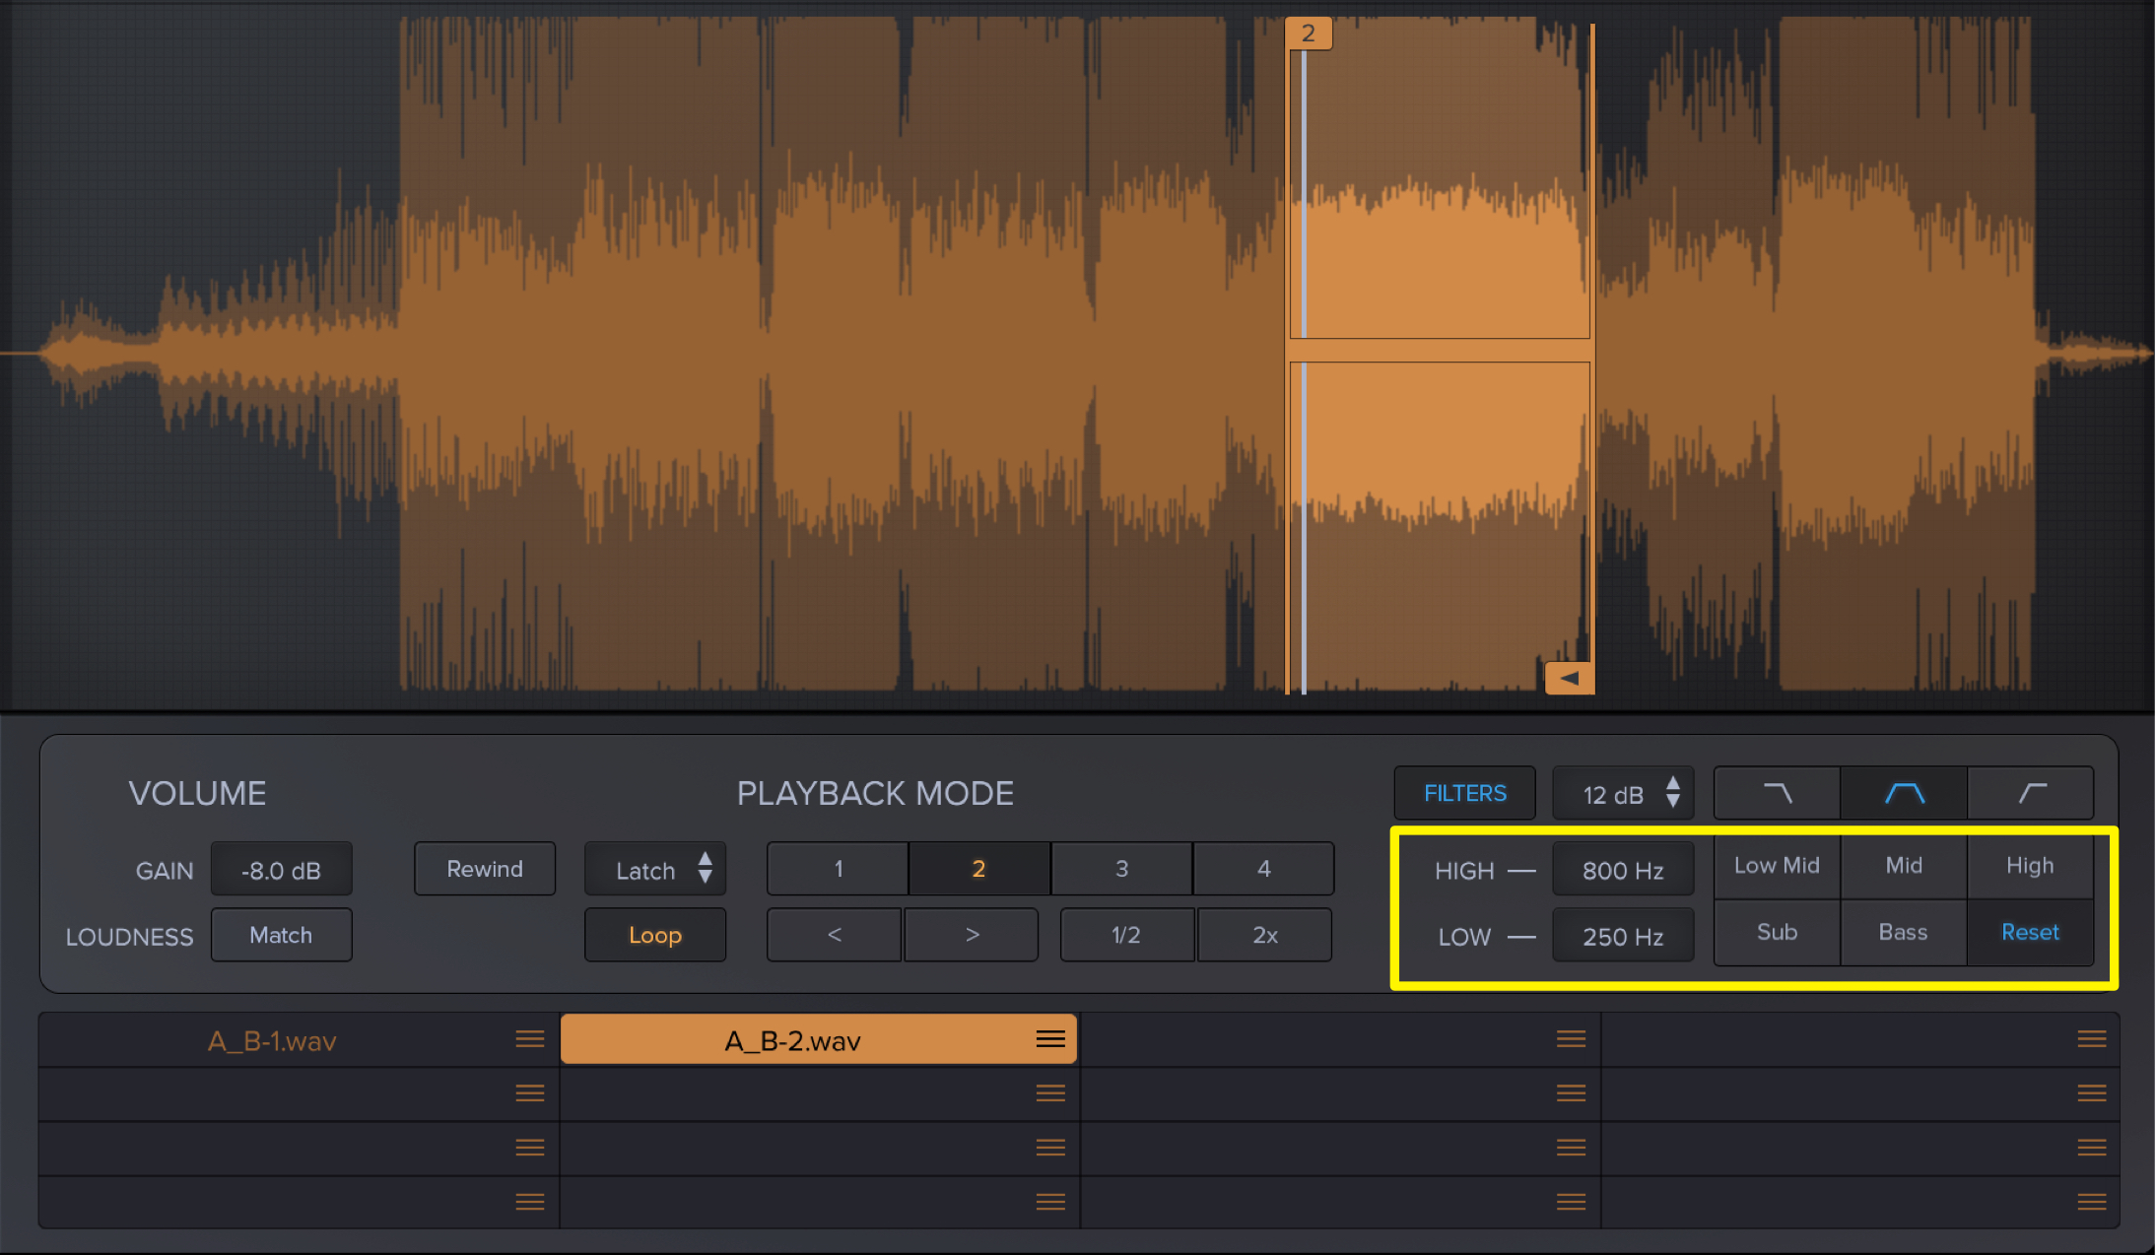2156x1255 pixels.
Task: Choose the Bass filter preset
Action: 1904,932
